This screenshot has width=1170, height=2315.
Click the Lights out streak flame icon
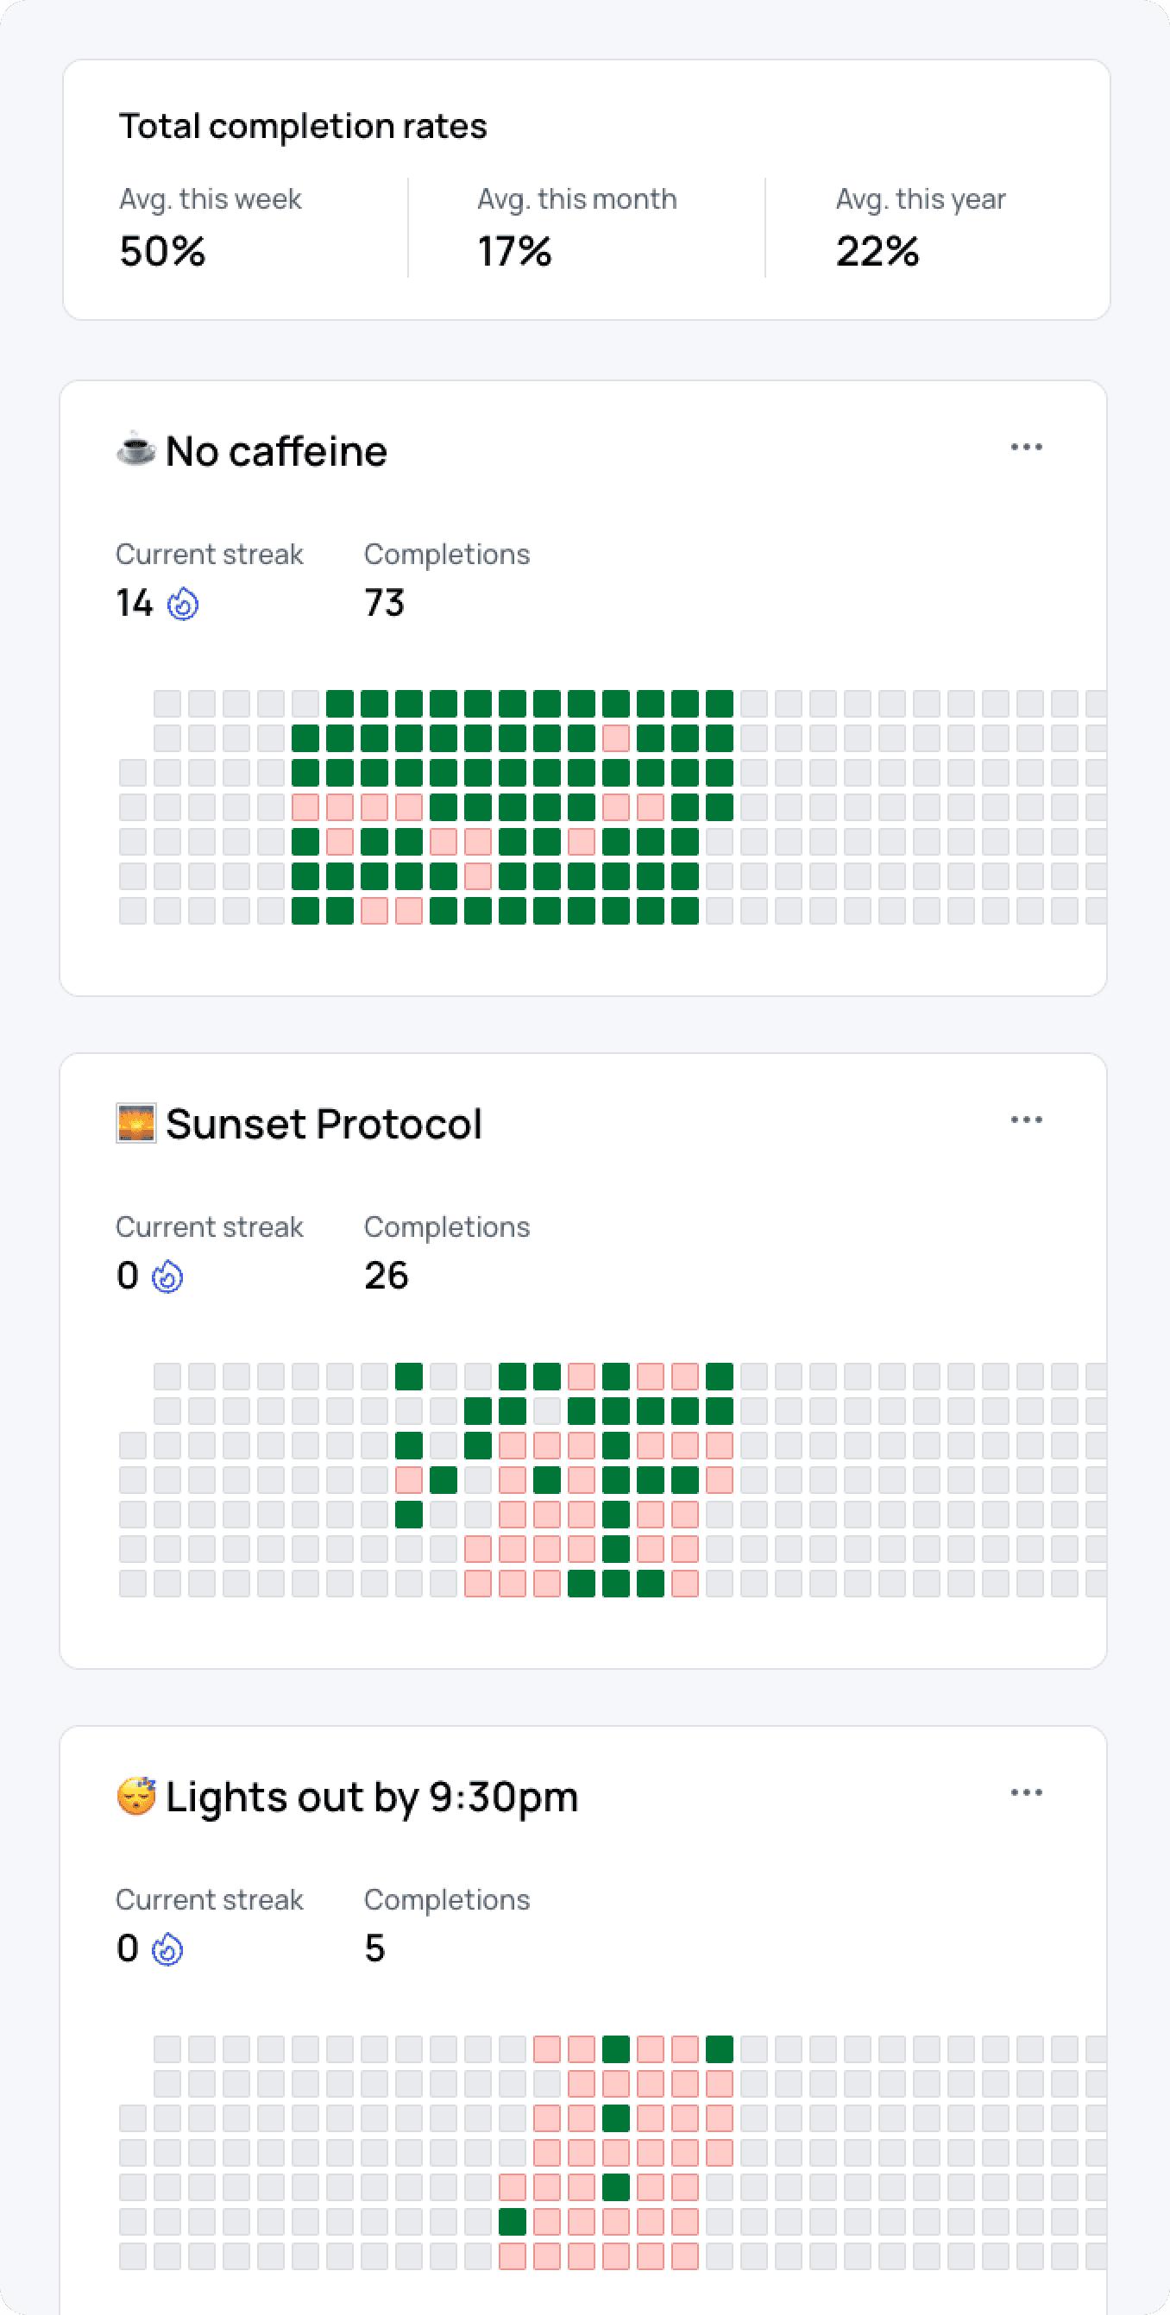(167, 1949)
